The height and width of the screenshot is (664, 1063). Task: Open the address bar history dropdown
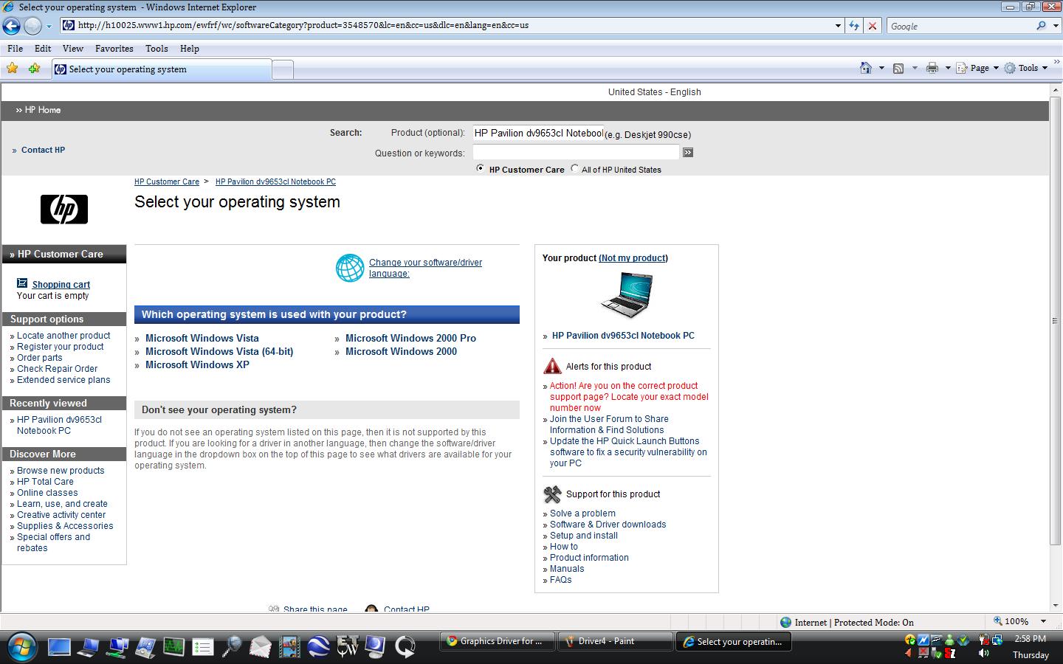coord(838,26)
